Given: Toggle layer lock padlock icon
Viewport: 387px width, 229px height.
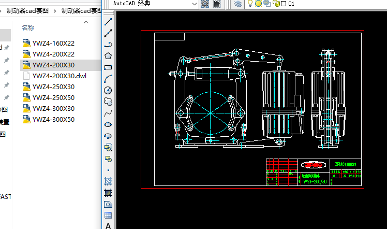Looking at the screenshot, I should click(x=276, y=4).
